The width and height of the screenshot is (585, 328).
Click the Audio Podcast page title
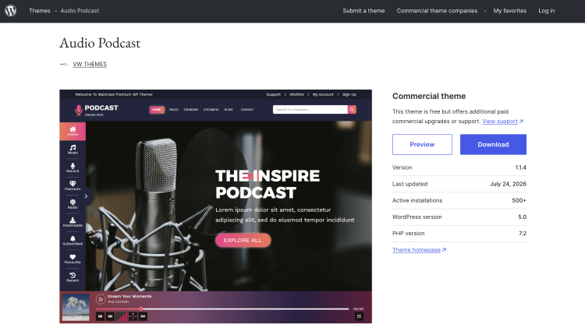pos(100,43)
